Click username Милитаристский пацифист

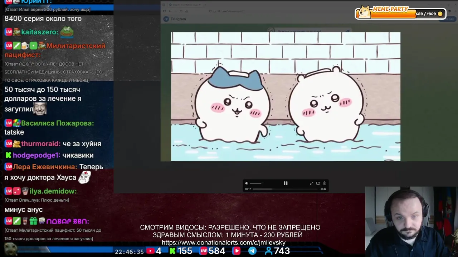[55, 50]
